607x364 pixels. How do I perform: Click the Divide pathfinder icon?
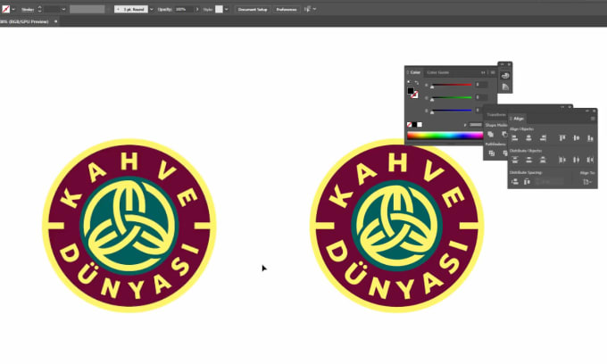click(x=491, y=153)
